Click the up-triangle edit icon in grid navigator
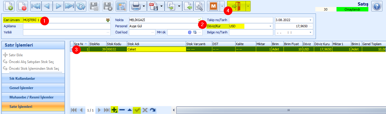The height and width of the screenshot is (114, 386). pos(130,110)
